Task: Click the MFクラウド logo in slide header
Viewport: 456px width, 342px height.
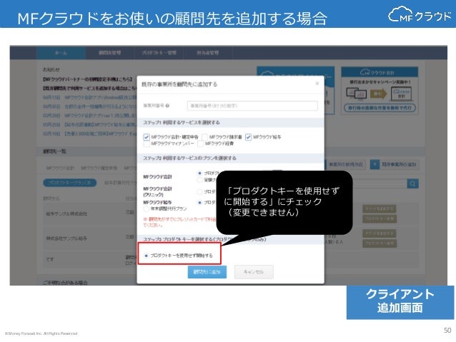Action: (420, 14)
